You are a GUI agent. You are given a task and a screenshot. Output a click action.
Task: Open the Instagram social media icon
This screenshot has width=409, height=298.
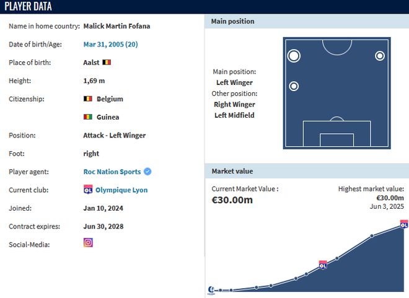coord(88,242)
